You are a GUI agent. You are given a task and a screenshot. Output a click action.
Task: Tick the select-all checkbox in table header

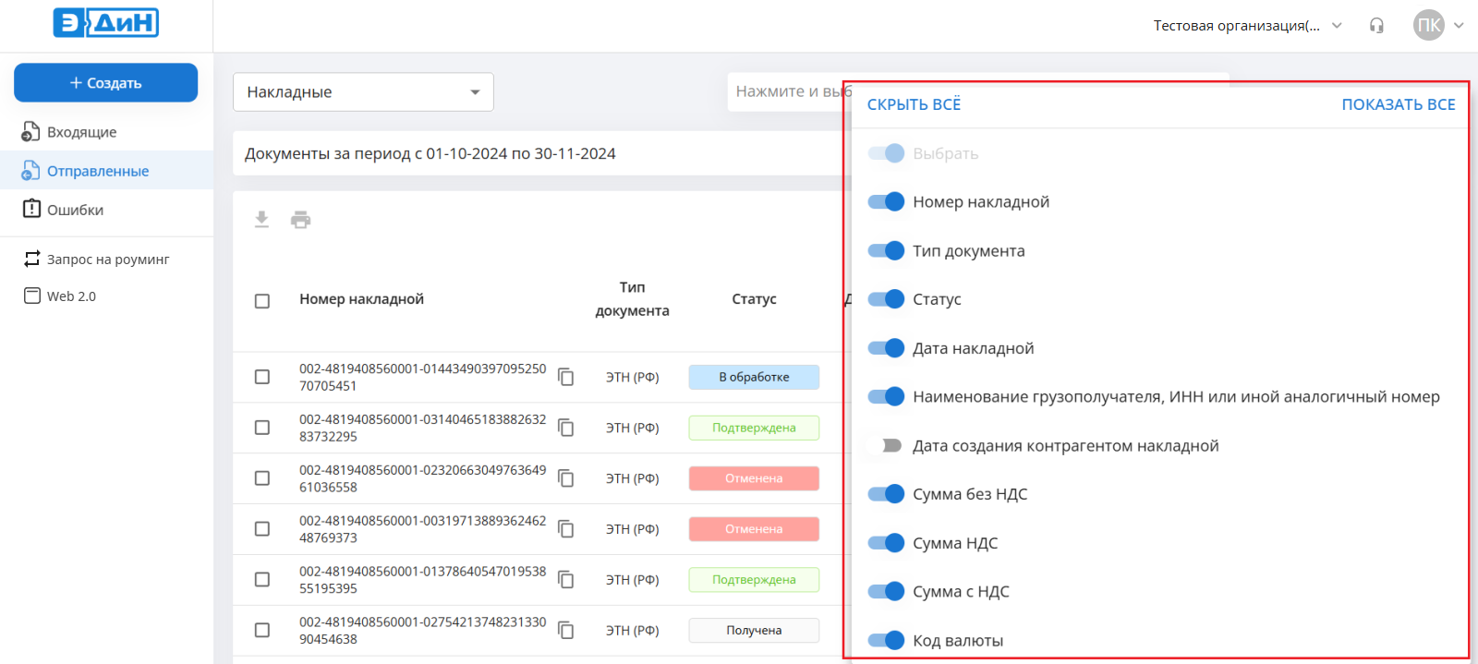point(262,301)
